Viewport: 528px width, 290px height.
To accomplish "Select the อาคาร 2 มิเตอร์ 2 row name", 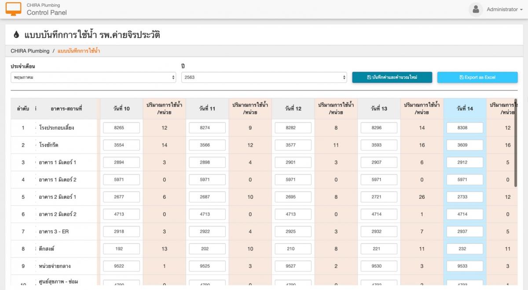I will click(58, 214).
